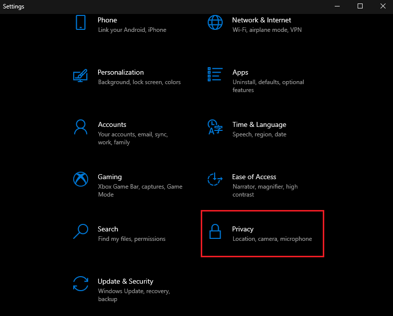The height and width of the screenshot is (316, 393).
Task: Click the Update & Security sync arrows icon
Action: point(81,284)
